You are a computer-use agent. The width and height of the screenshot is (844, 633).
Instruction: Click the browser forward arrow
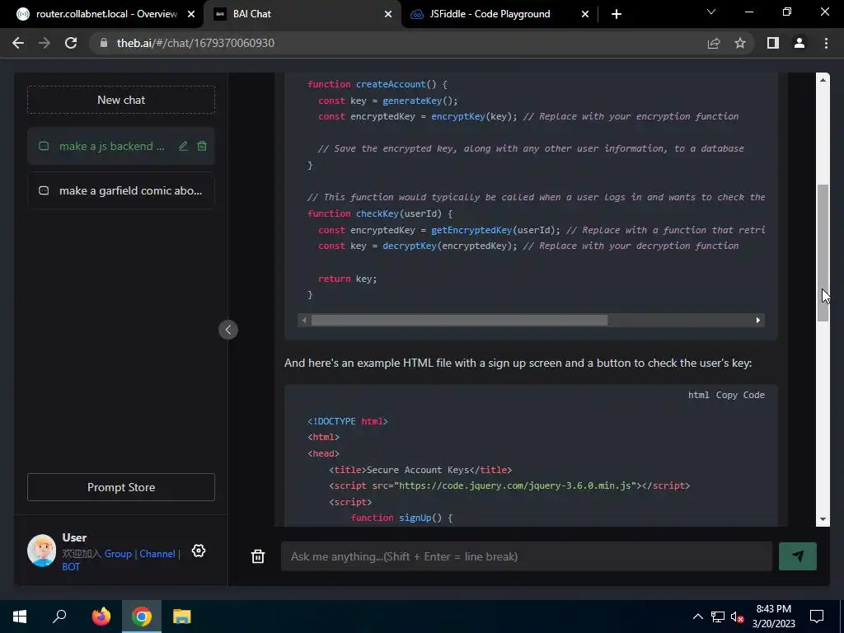45,43
